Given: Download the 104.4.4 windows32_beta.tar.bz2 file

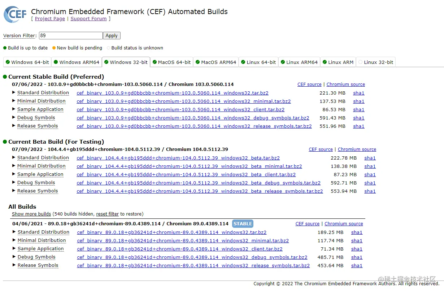Looking at the screenshot, I should pyautogui.click(x=178, y=158).
